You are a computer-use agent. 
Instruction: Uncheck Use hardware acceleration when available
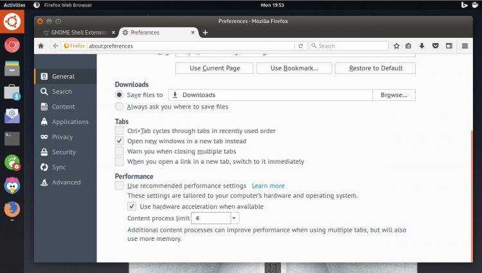click(x=132, y=206)
